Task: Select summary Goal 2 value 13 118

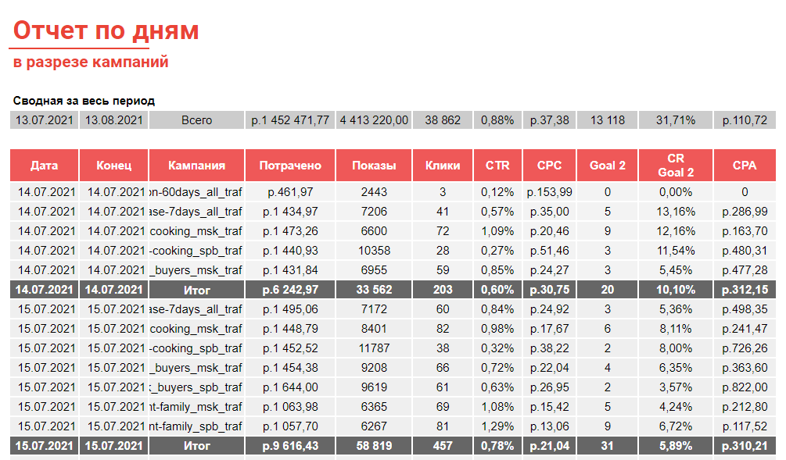Action: point(607,120)
